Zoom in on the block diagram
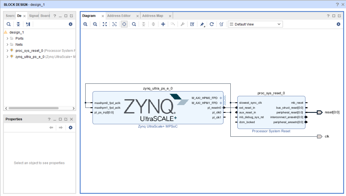This screenshot has width=346, height=196. pos(85,24)
